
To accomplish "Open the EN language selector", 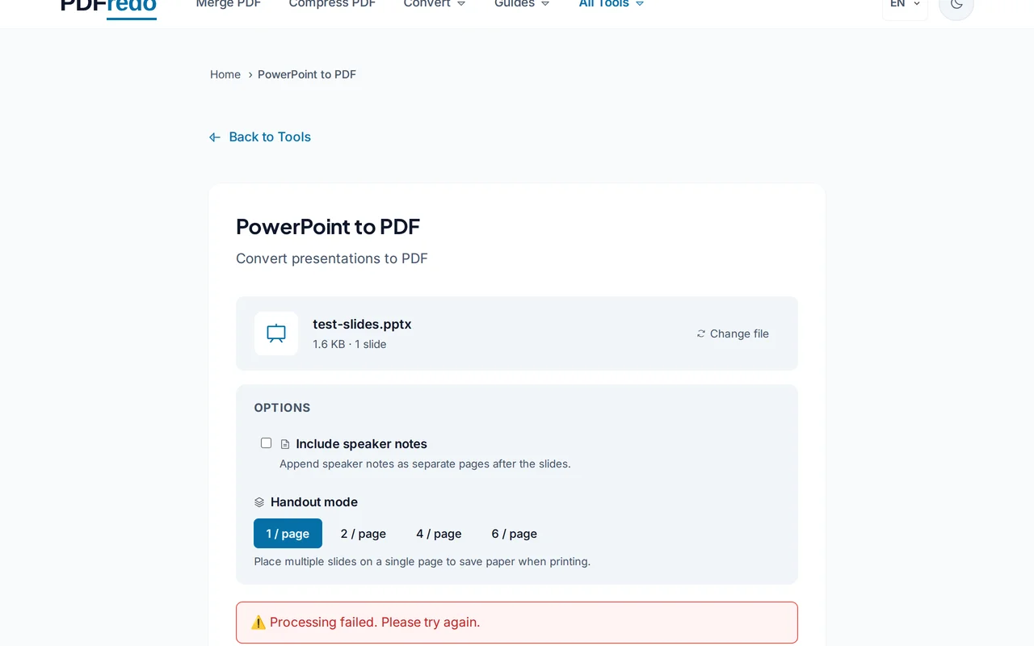I will coord(903,4).
